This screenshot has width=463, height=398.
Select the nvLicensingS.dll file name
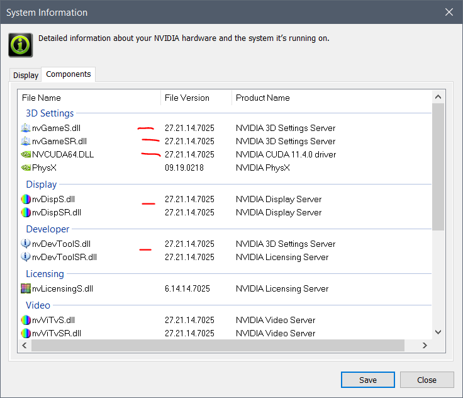[62, 288]
